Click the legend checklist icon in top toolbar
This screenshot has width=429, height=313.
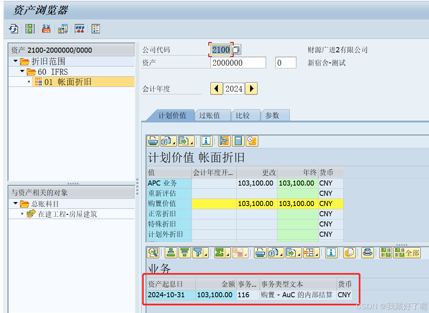[96, 29]
